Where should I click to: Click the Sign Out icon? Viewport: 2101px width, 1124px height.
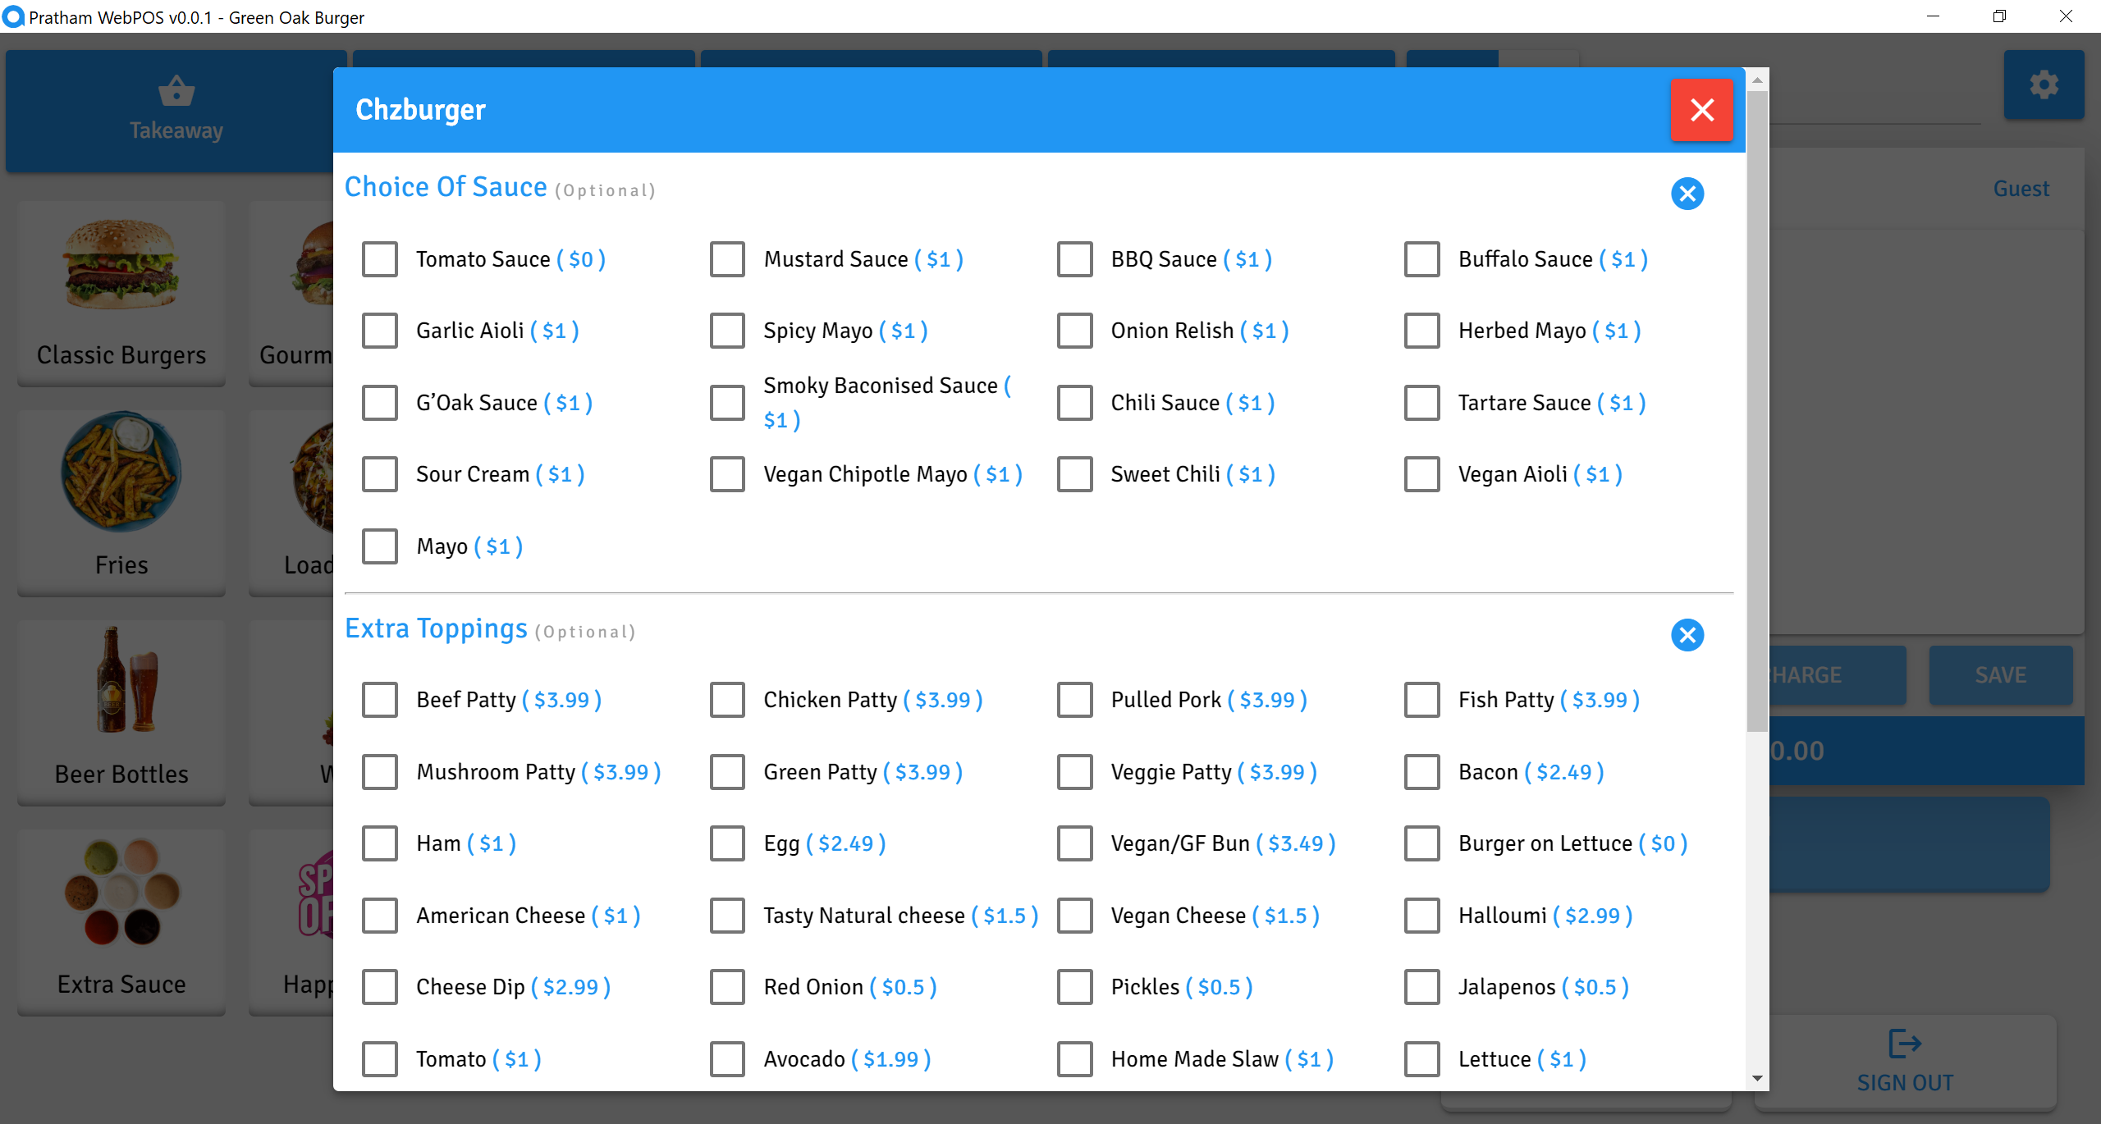point(1904,1044)
